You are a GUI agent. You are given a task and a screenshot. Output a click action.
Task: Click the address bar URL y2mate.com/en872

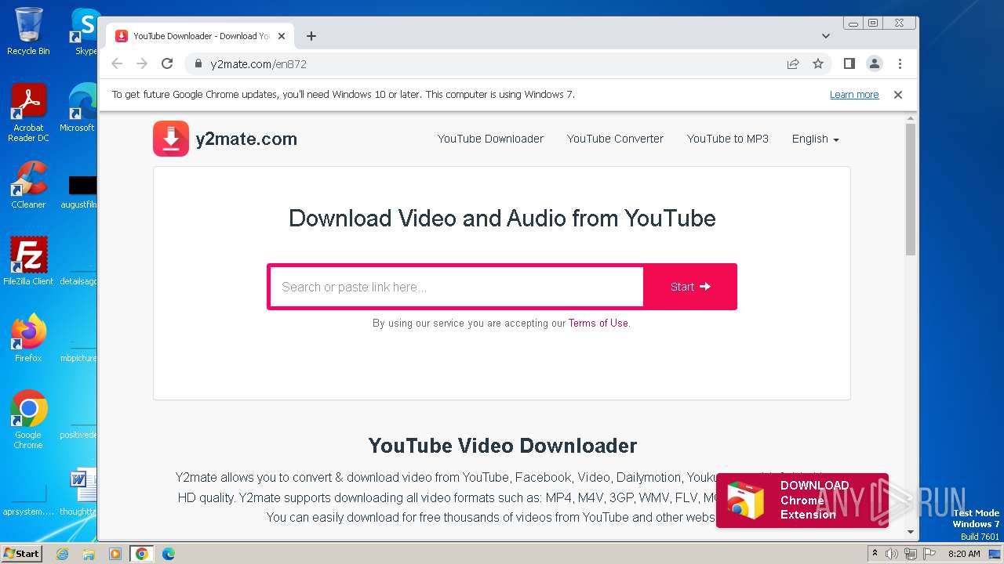258,64
